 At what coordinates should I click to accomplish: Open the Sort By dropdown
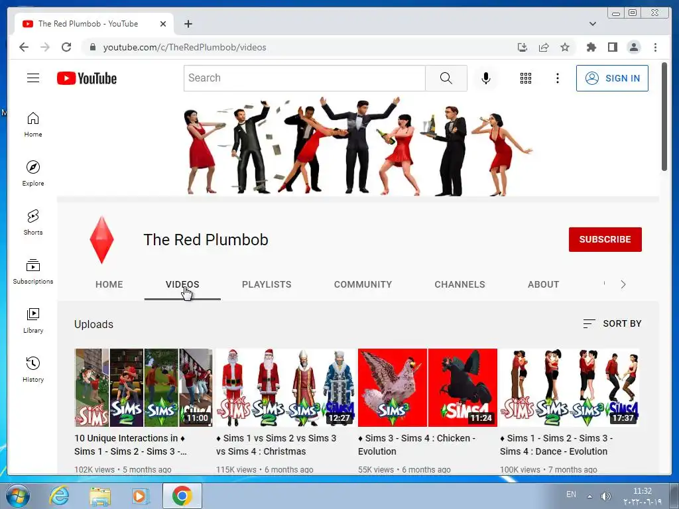click(x=612, y=323)
